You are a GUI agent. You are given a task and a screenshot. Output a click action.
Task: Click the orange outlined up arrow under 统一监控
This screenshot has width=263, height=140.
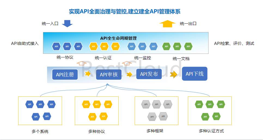pos(127,63)
